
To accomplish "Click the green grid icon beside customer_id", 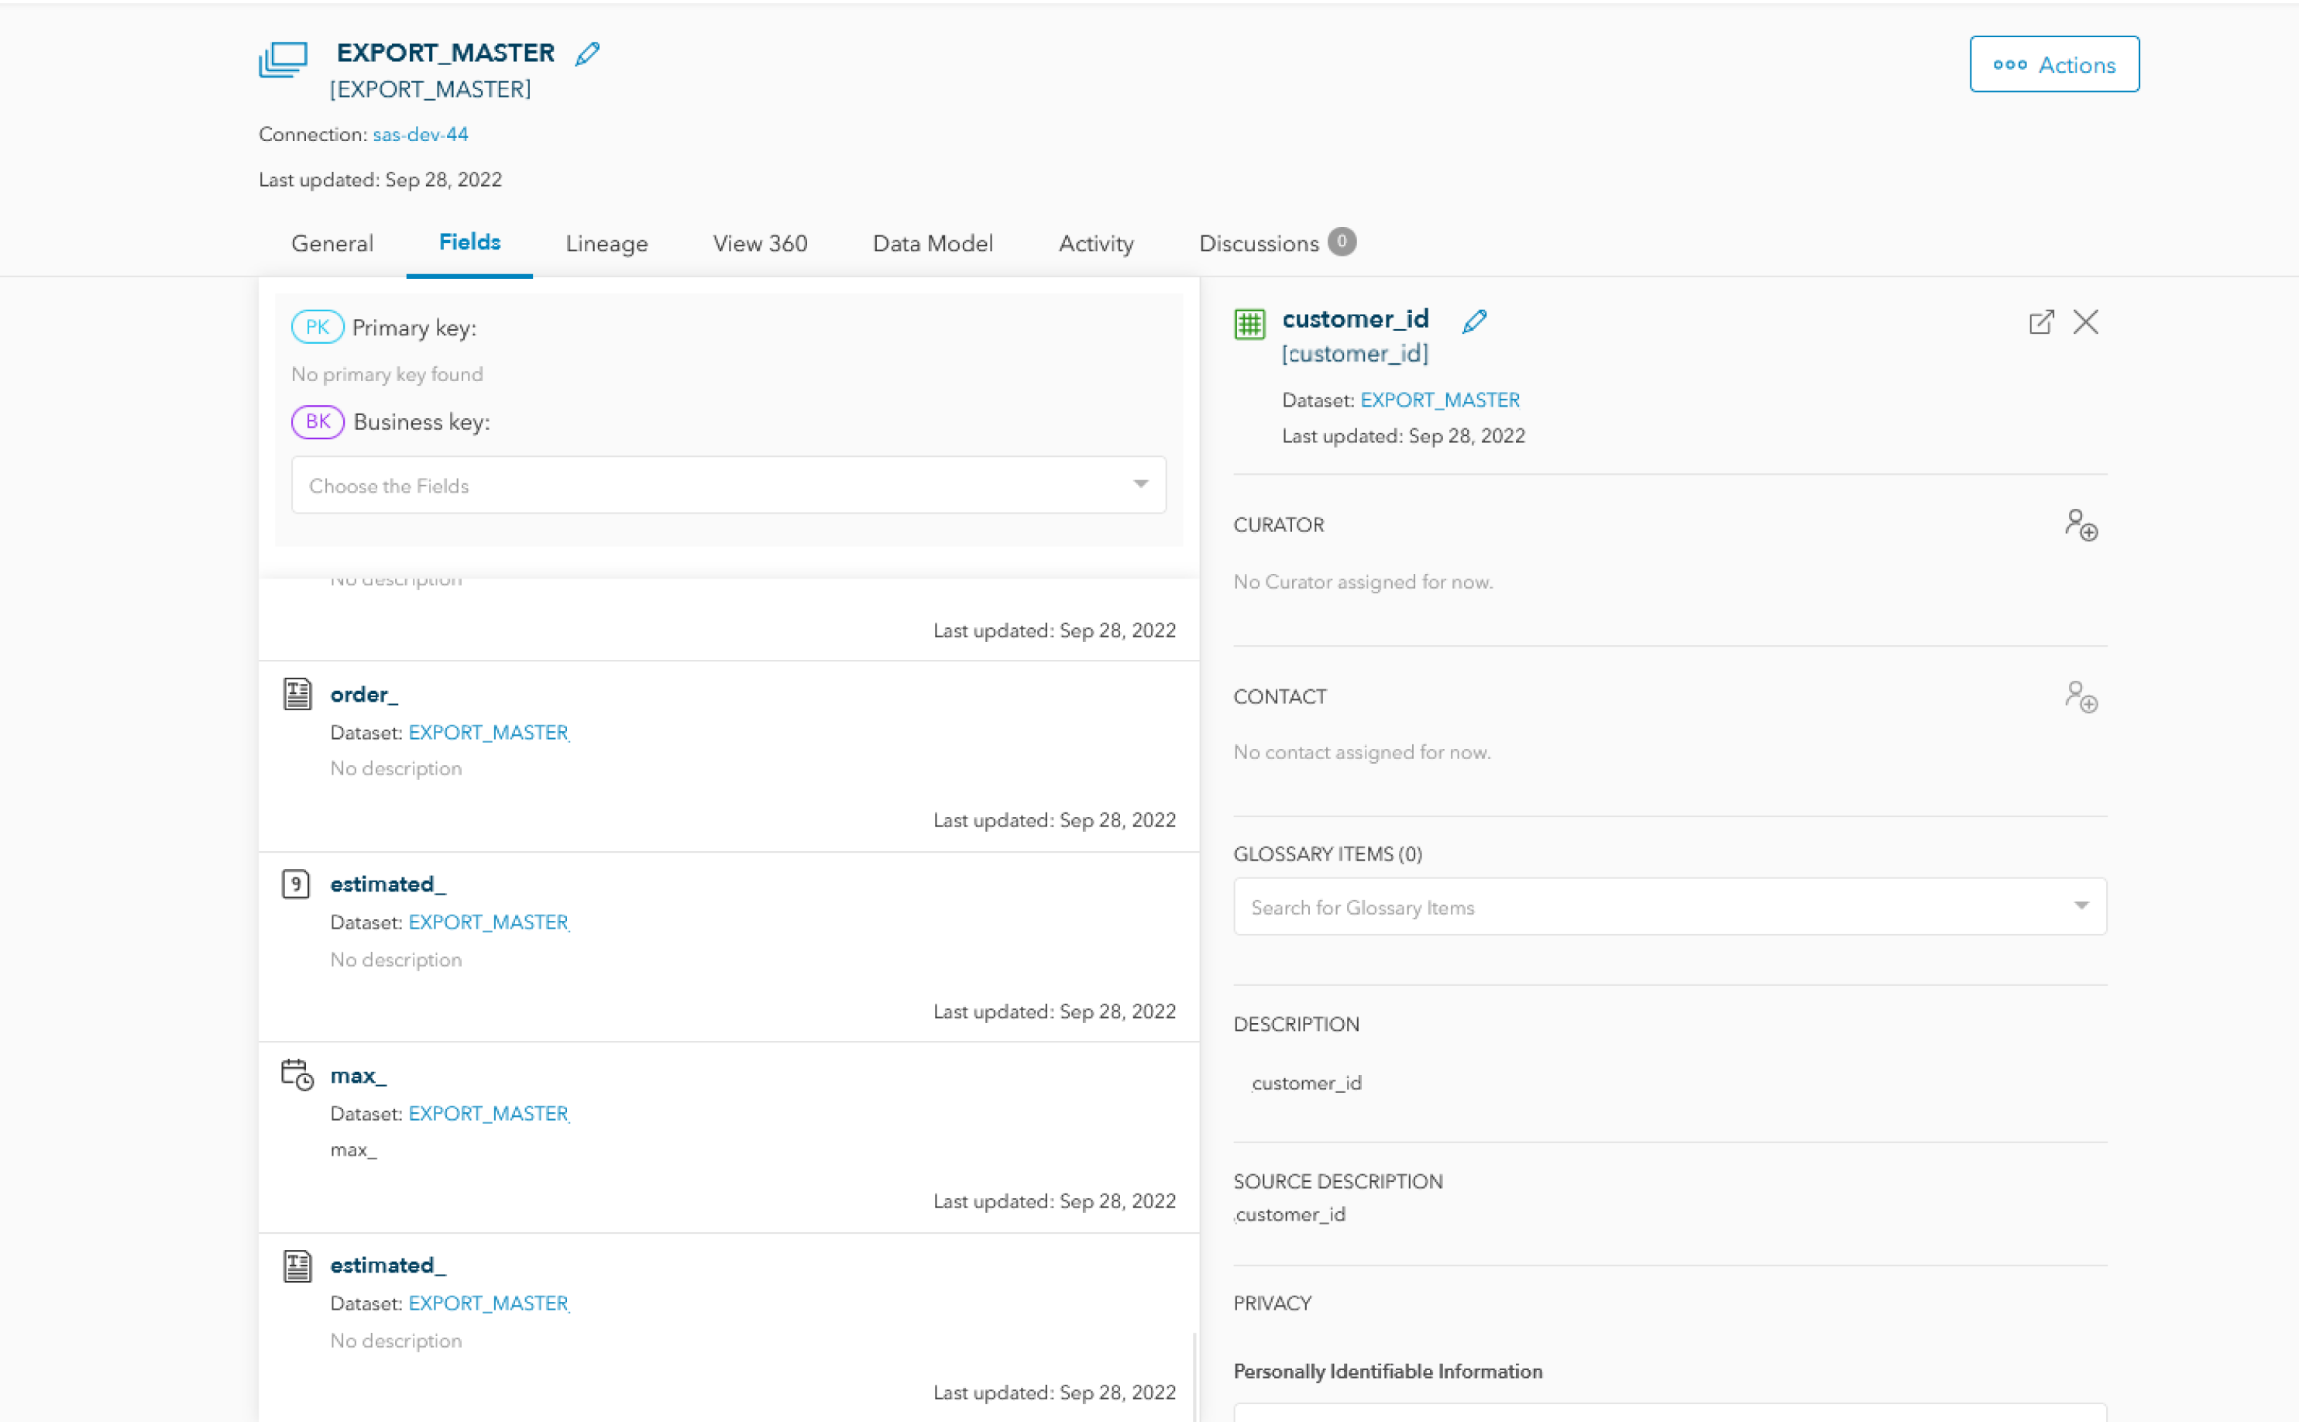I will [1249, 325].
